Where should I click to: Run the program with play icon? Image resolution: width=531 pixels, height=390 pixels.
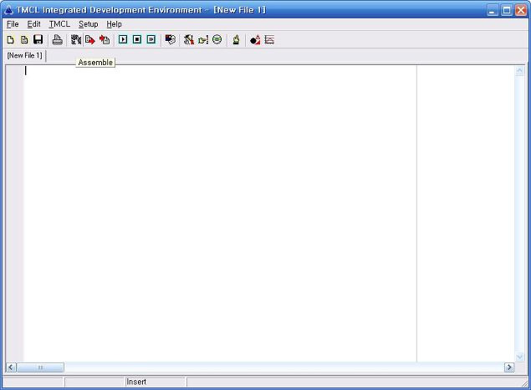[x=123, y=39]
